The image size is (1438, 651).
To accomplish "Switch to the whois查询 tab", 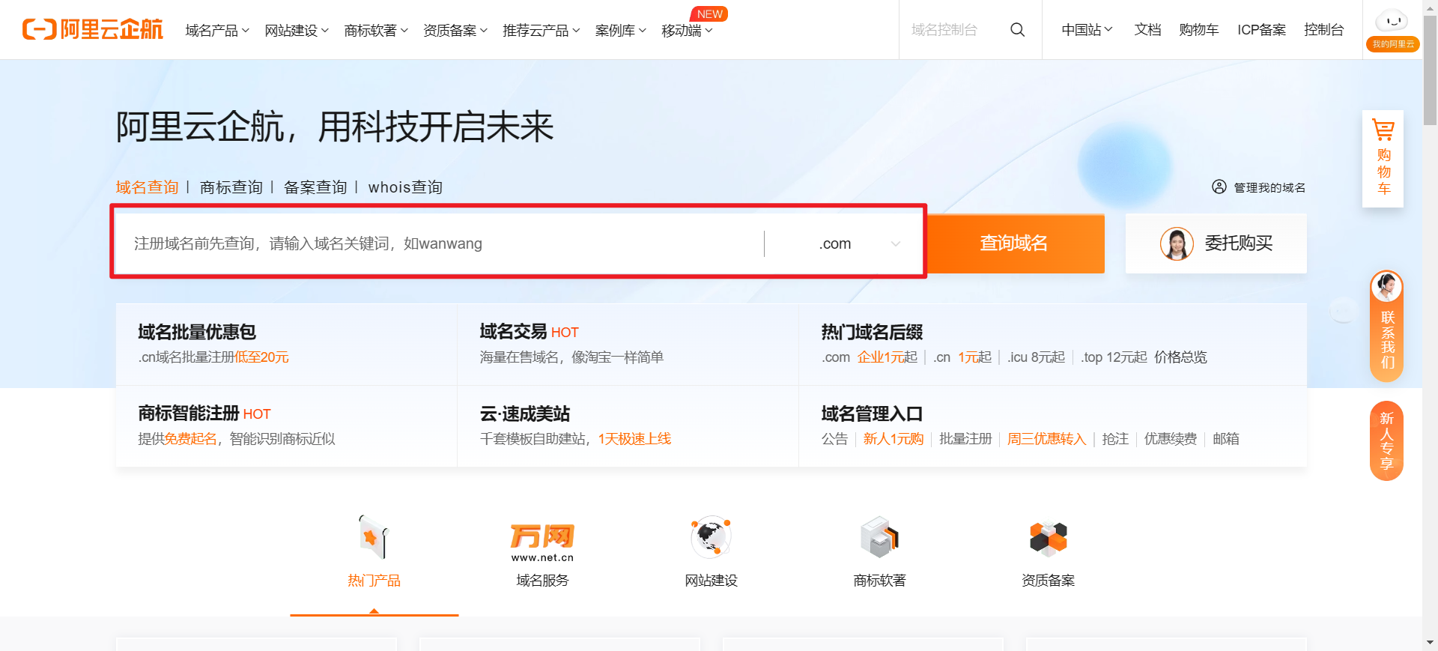I will [405, 187].
